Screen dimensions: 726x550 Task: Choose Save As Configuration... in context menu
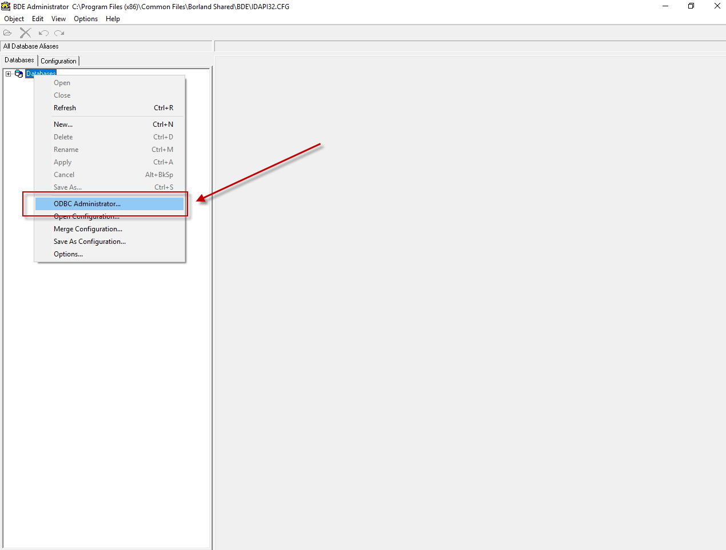point(109,242)
